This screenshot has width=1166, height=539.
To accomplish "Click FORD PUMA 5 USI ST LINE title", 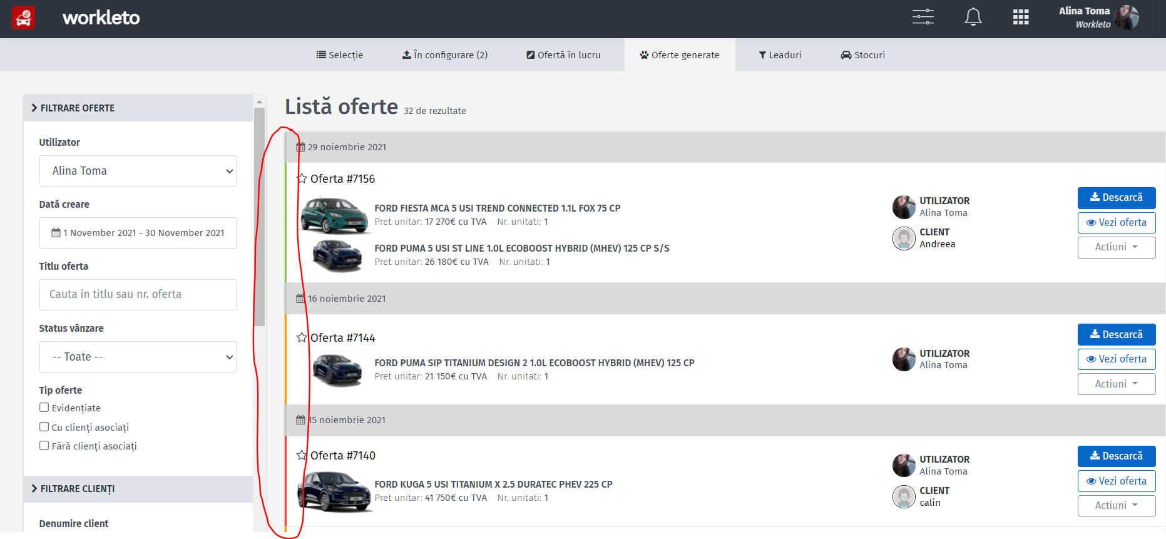I will tap(522, 249).
